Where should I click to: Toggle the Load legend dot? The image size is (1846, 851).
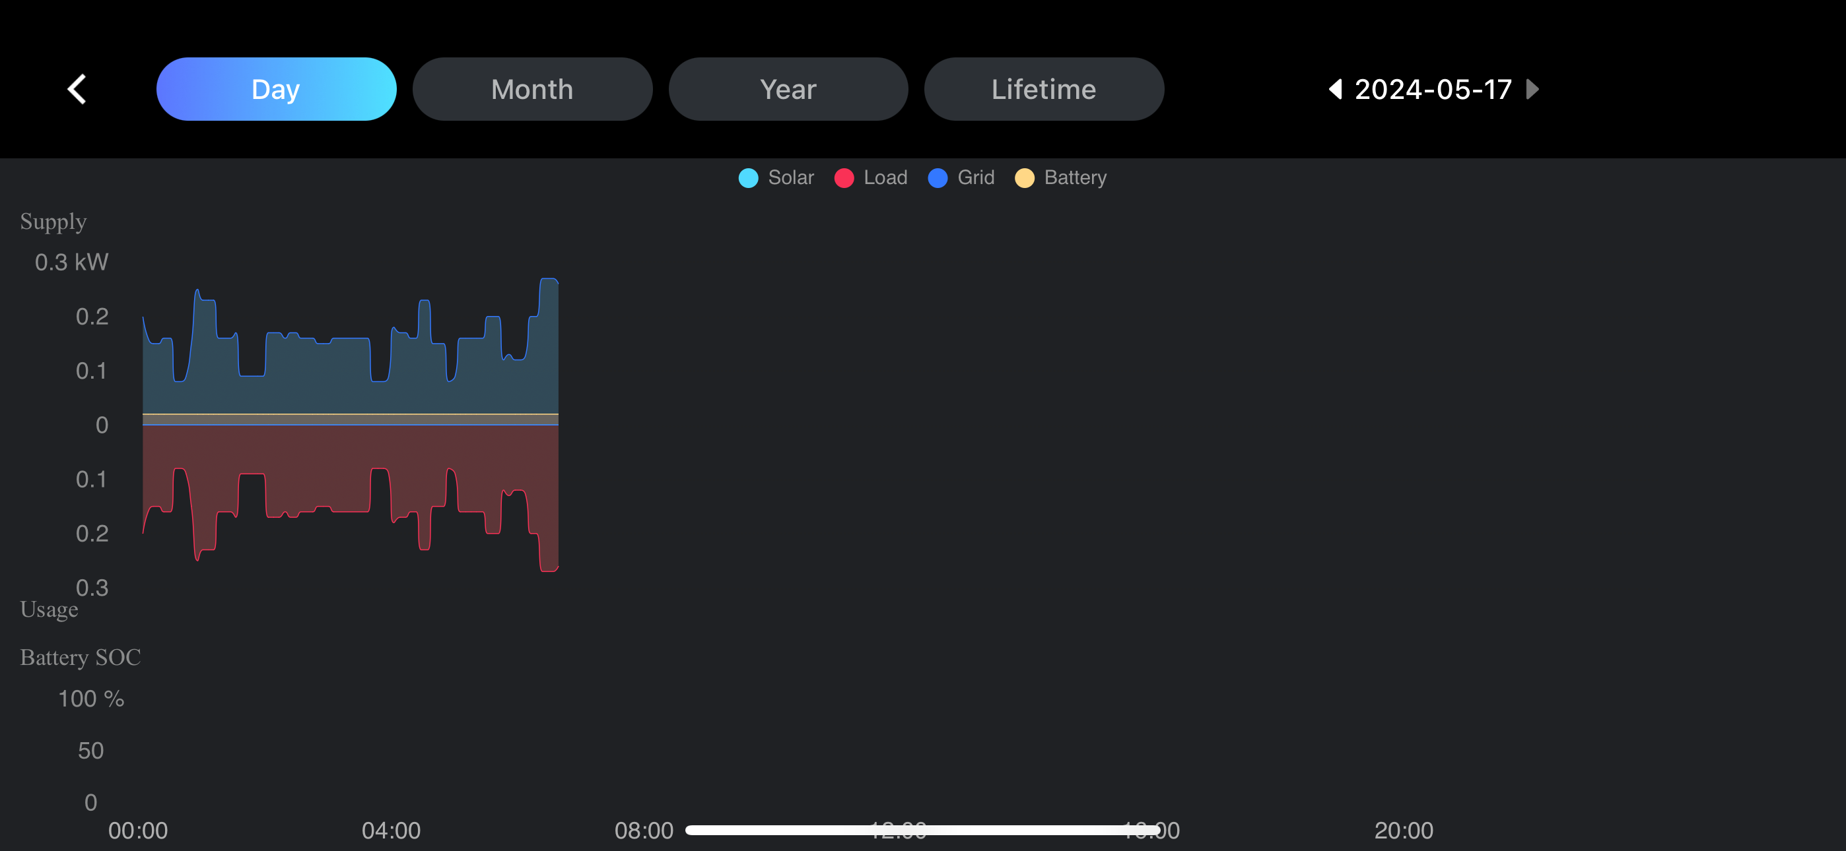(x=844, y=177)
